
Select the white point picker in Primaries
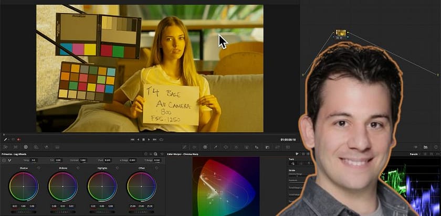(9, 160)
